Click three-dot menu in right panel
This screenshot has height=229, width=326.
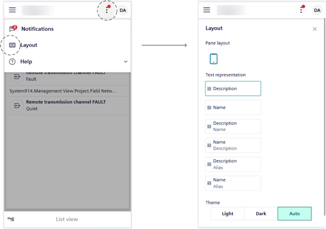tap(302, 10)
